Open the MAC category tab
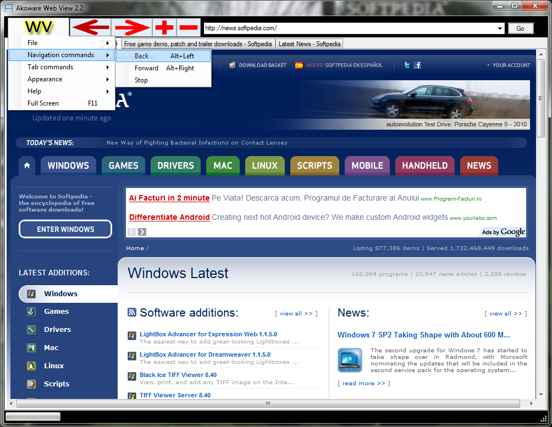Image resolution: width=552 pixels, height=427 pixels. 223,165
